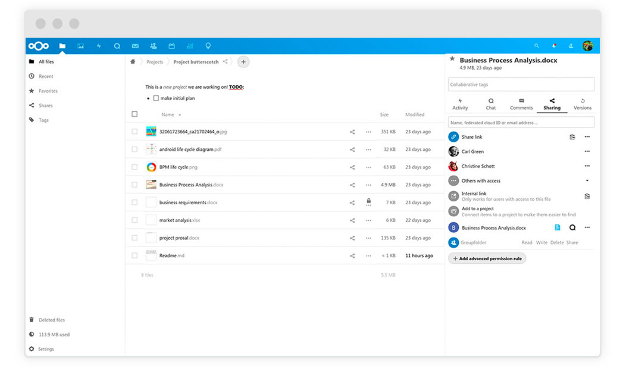Open the Maps app pin icon

[208, 46]
